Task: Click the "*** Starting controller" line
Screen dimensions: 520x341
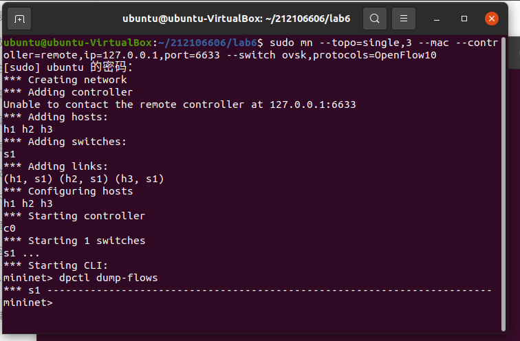Action: tap(74, 216)
